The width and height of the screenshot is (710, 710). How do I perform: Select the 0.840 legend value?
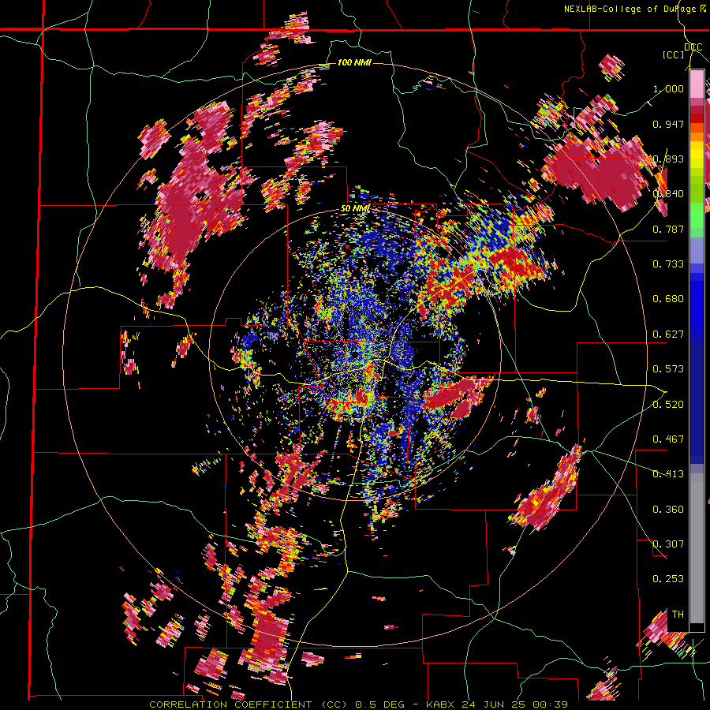[668, 194]
